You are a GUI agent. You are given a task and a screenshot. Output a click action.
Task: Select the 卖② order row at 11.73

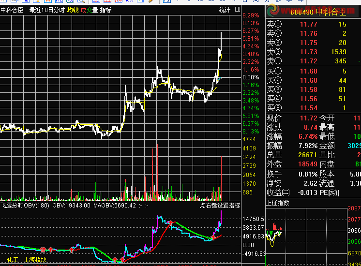tap(313, 52)
